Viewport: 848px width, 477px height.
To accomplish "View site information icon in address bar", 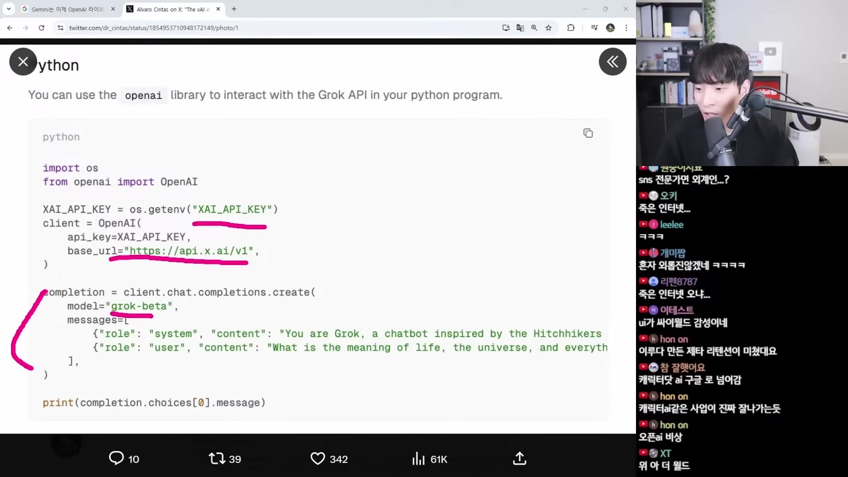I will coord(61,28).
